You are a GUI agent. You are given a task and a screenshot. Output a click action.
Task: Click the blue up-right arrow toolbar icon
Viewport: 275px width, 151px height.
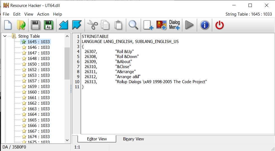pyautogui.click(x=77, y=25)
